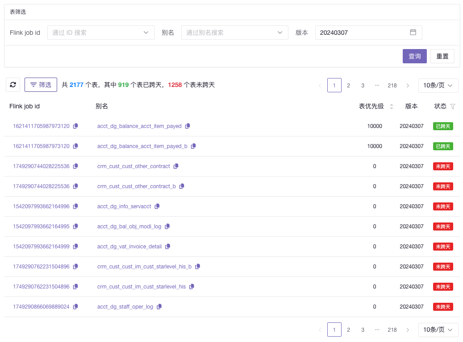
Task: Copy alias acct_dg_staff_oper_log with copy icon
Action: click(x=159, y=307)
